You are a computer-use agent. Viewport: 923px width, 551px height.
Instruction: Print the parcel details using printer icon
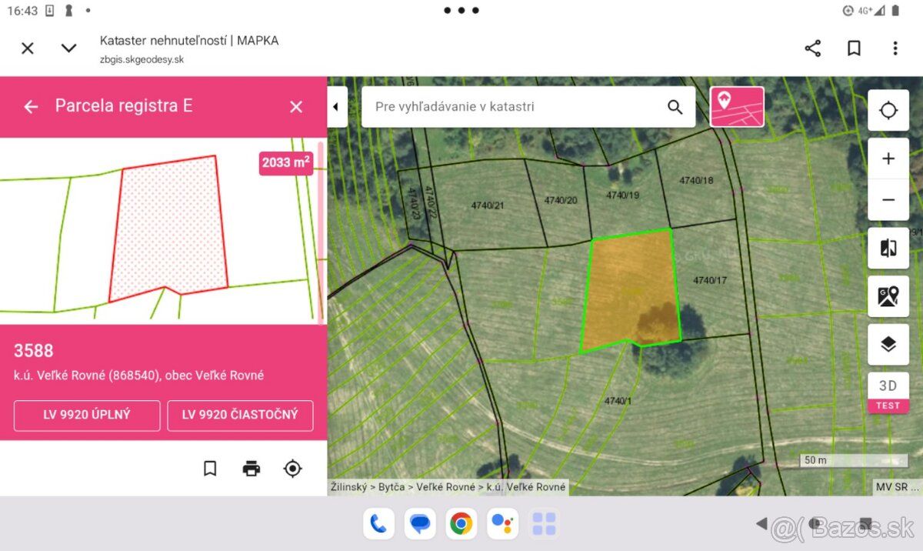tap(252, 468)
